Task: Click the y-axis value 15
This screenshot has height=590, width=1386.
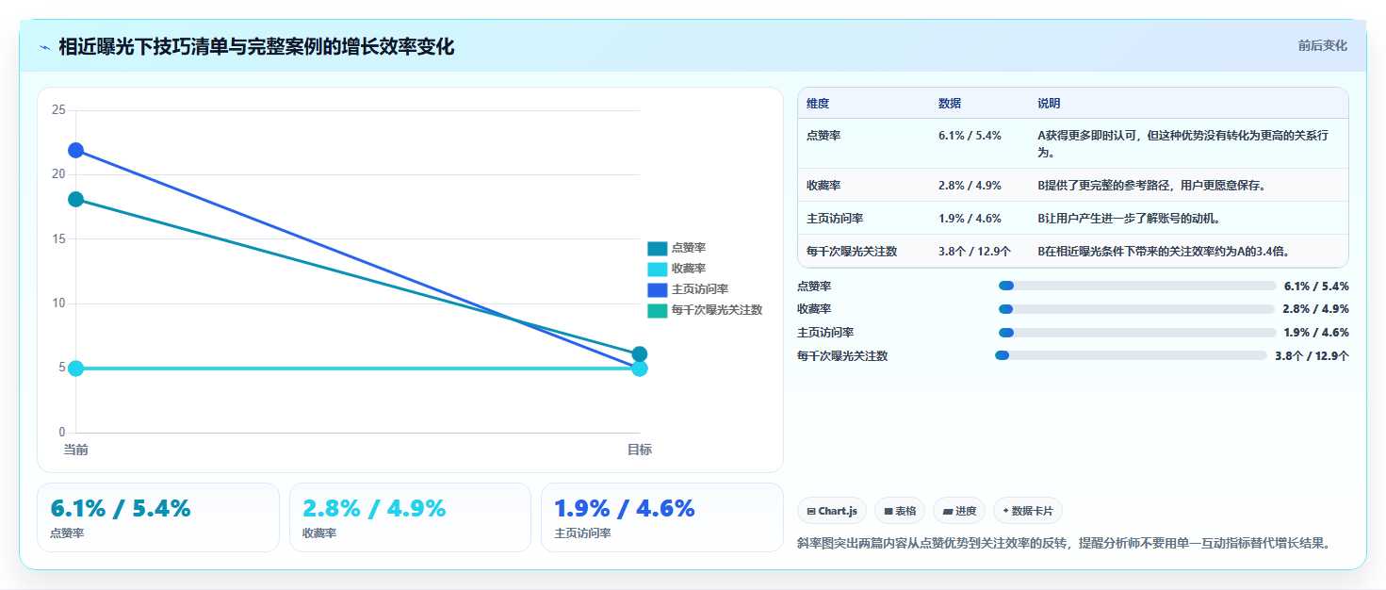Action: (58, 239)
